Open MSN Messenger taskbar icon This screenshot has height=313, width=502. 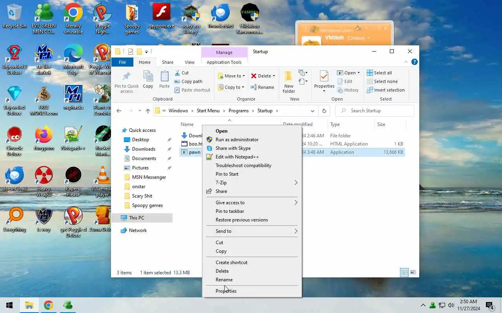68,305
